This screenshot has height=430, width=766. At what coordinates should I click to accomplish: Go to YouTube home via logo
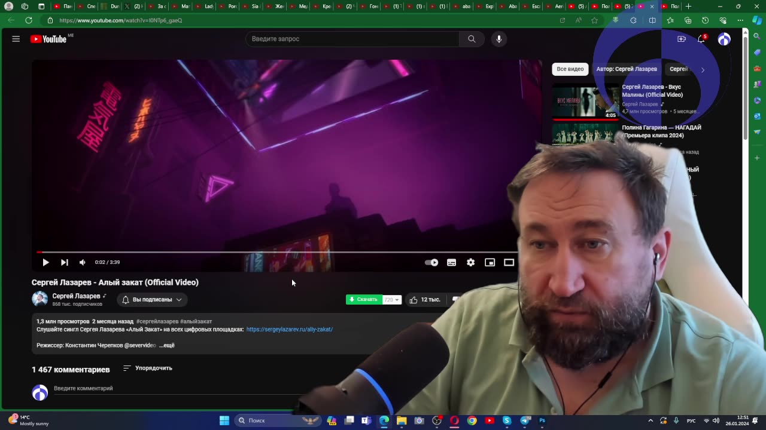(x=48, y=39)
